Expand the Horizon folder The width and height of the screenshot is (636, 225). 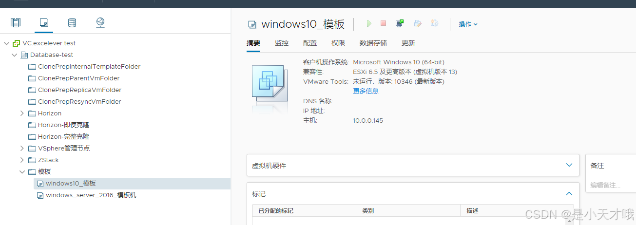click(22, 113)
